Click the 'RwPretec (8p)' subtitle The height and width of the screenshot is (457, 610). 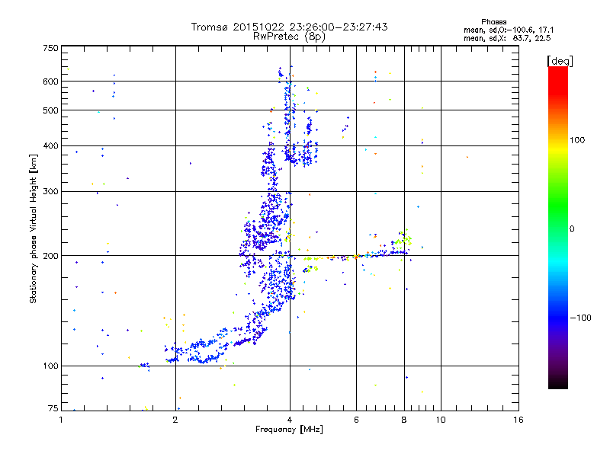tap(289, 37)
